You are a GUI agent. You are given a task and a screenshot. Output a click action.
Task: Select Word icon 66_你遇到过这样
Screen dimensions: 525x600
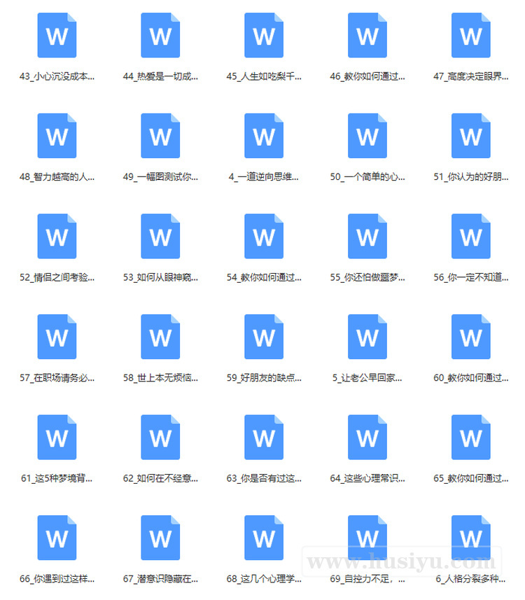(57, 538)
